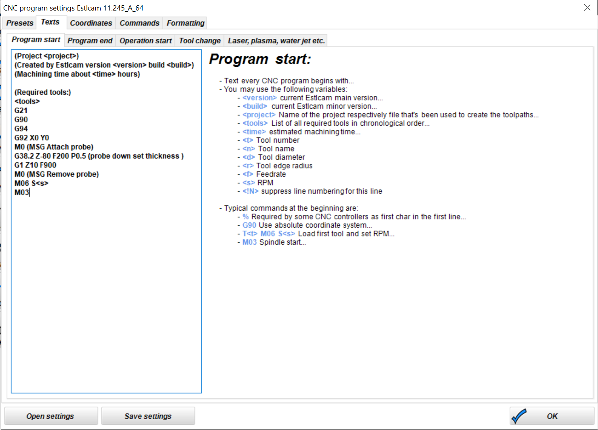Select the Texts tab

click(x=50, y=22)
